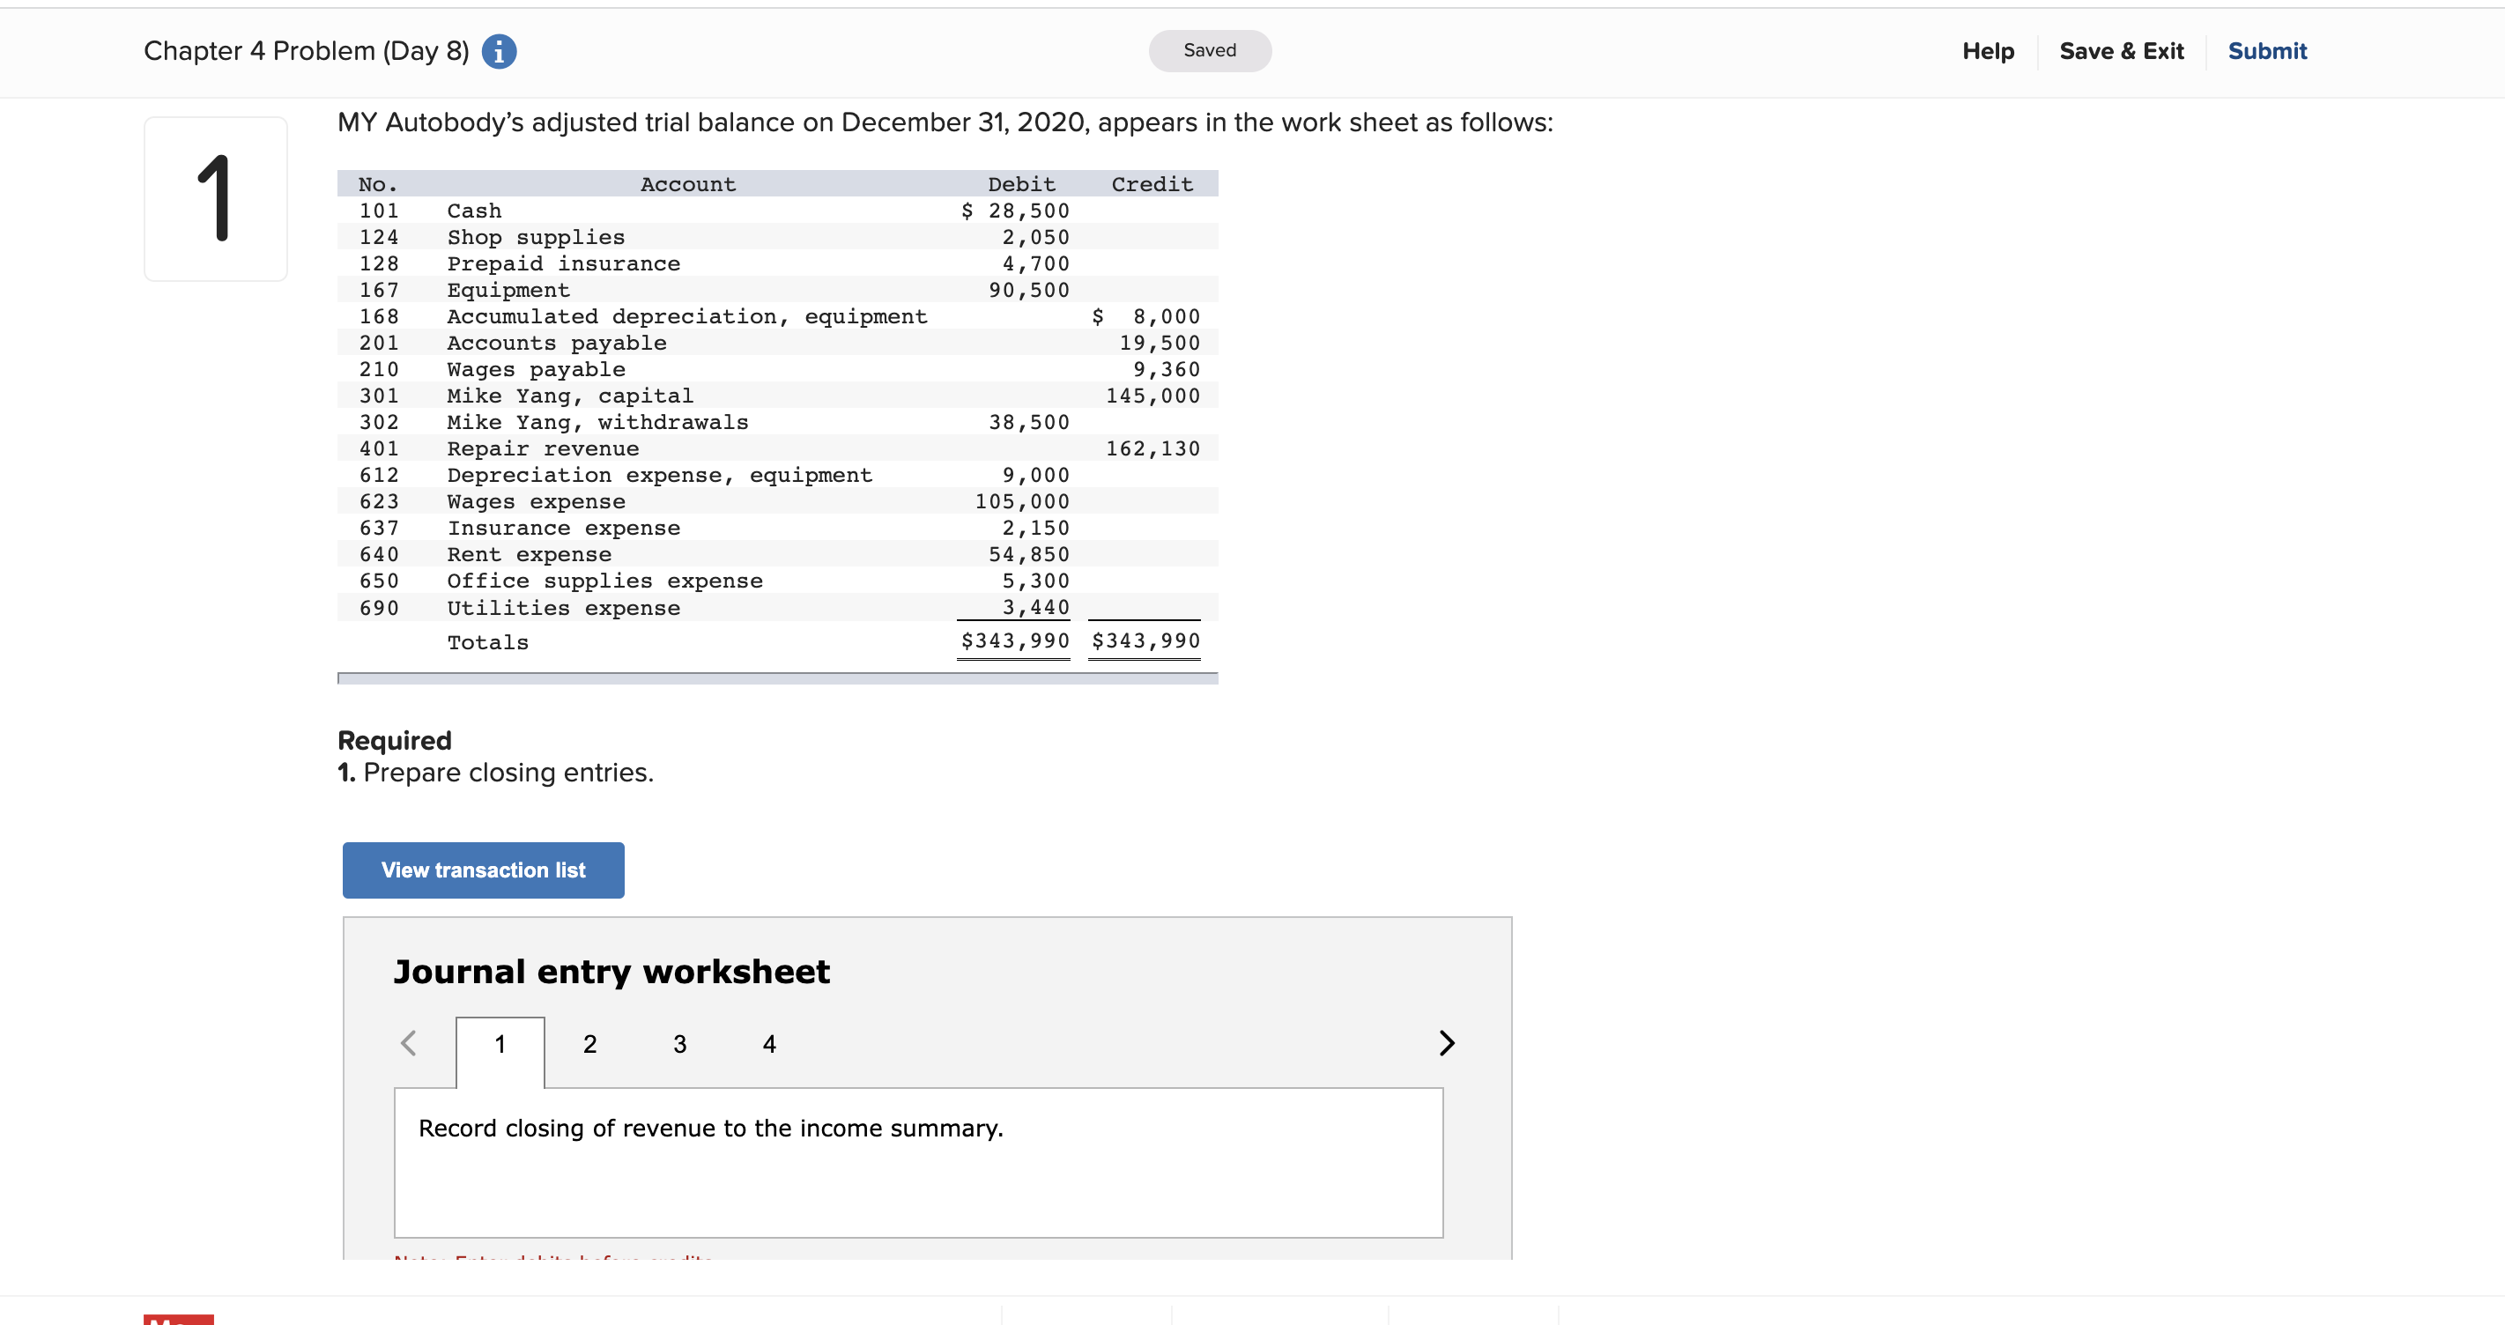Click the Totals row of trial balance
2505x1325 pixels.
[487, 642]
